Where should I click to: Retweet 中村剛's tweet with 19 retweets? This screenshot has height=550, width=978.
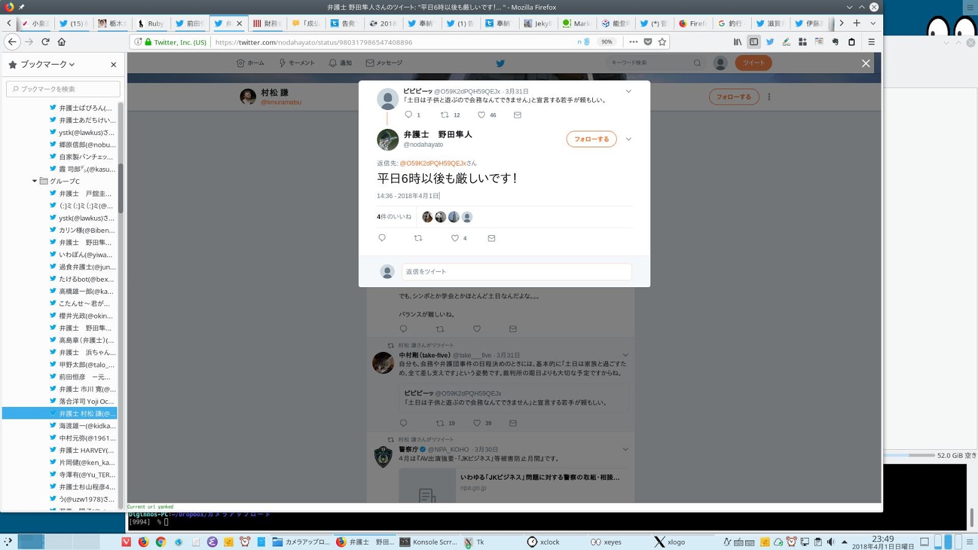[440, 423]
